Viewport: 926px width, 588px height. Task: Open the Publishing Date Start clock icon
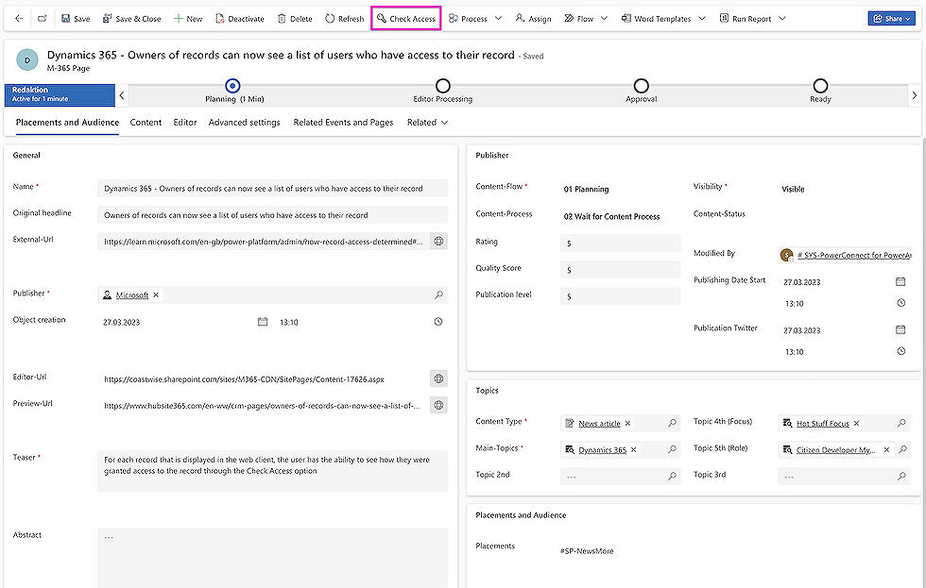tap(900, 303)
